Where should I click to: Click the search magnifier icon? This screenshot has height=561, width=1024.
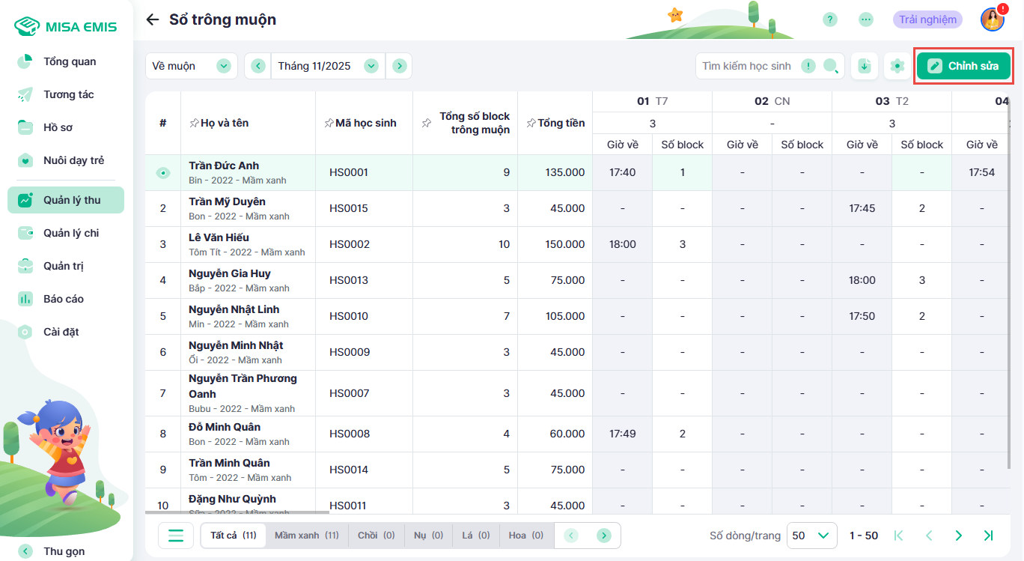coord(830,66)
